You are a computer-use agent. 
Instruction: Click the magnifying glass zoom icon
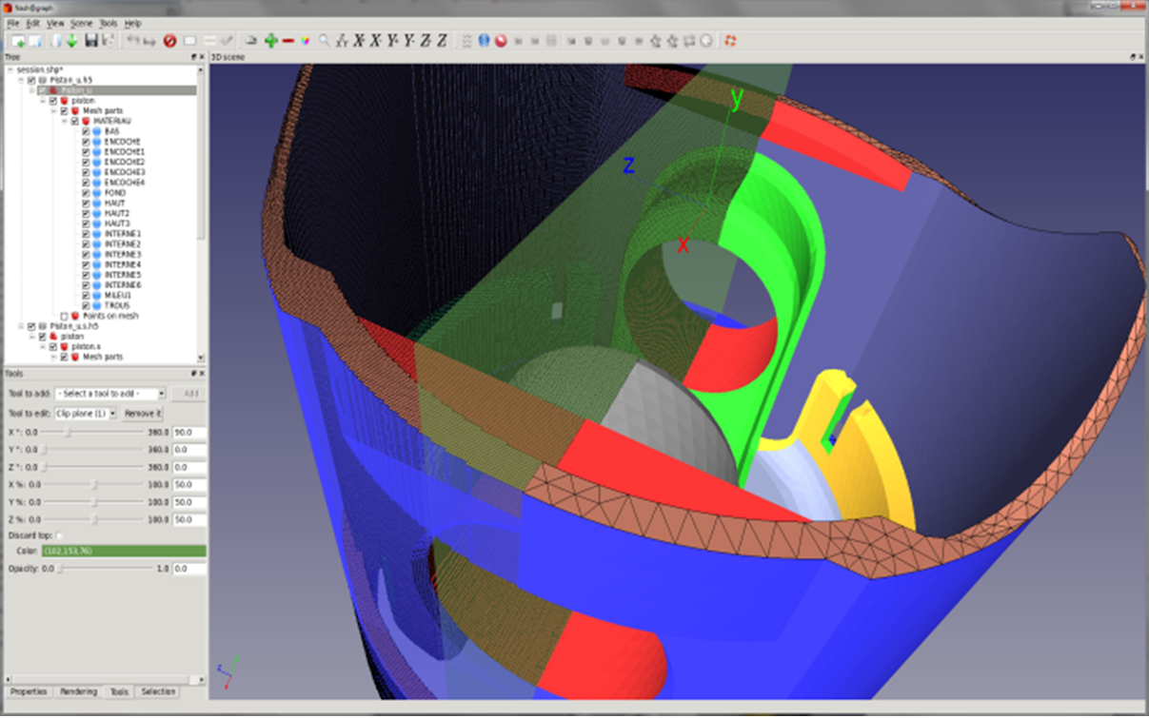pos(325,41)
